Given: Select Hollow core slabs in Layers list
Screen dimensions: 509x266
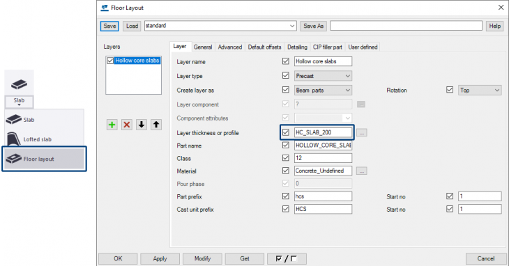Looking at the screenshot, I should click(x=137, y=61).
